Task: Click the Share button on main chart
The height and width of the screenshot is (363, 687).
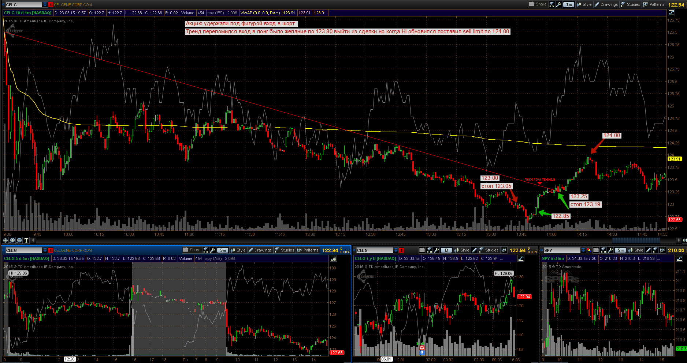Action: pyautogui.click(x=538, y=4)
